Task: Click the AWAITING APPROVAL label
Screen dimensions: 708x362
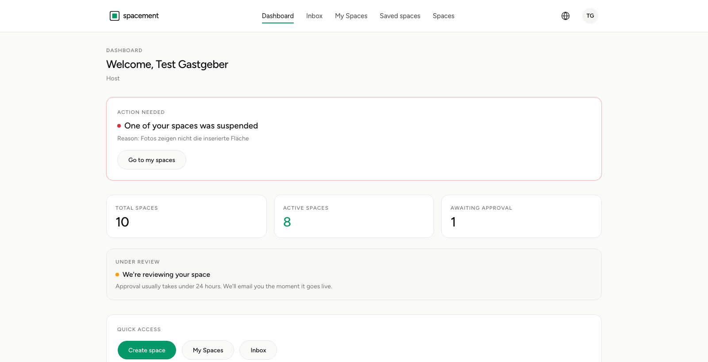Action: point(481,208)
